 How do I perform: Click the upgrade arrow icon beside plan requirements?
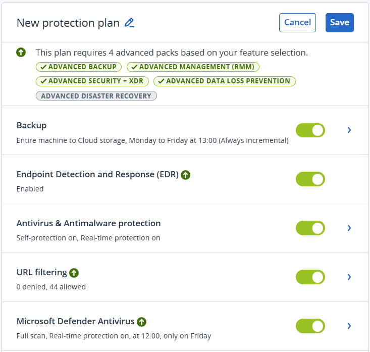[21, 53]
